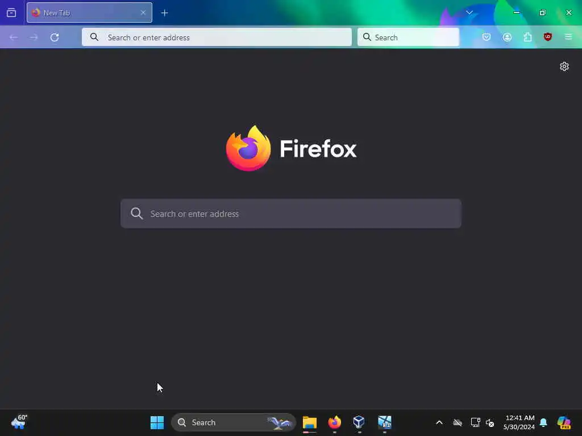
Task: Open a new tab with plus button
Action: point(164,13)
